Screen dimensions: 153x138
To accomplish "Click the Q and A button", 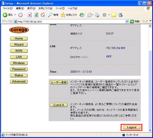I will click(59, 105).
